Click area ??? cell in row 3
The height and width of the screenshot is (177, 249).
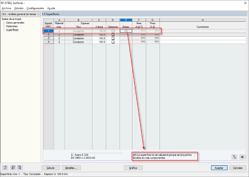coord(139,38)
